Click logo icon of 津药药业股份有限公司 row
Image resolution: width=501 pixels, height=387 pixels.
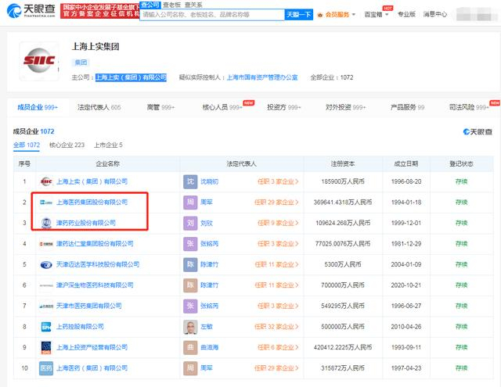[x=46, y=223]
